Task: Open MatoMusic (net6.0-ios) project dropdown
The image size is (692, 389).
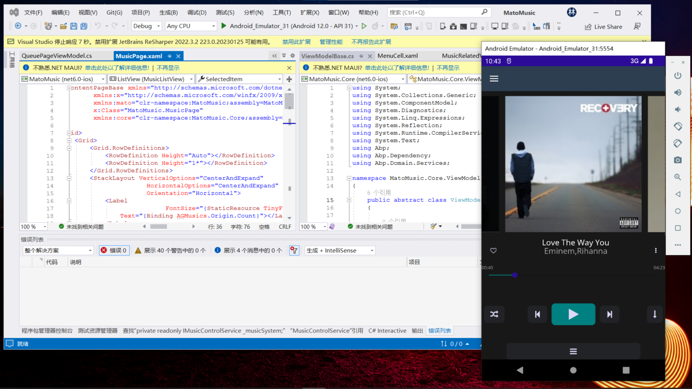Action: [x=63, y=79]
